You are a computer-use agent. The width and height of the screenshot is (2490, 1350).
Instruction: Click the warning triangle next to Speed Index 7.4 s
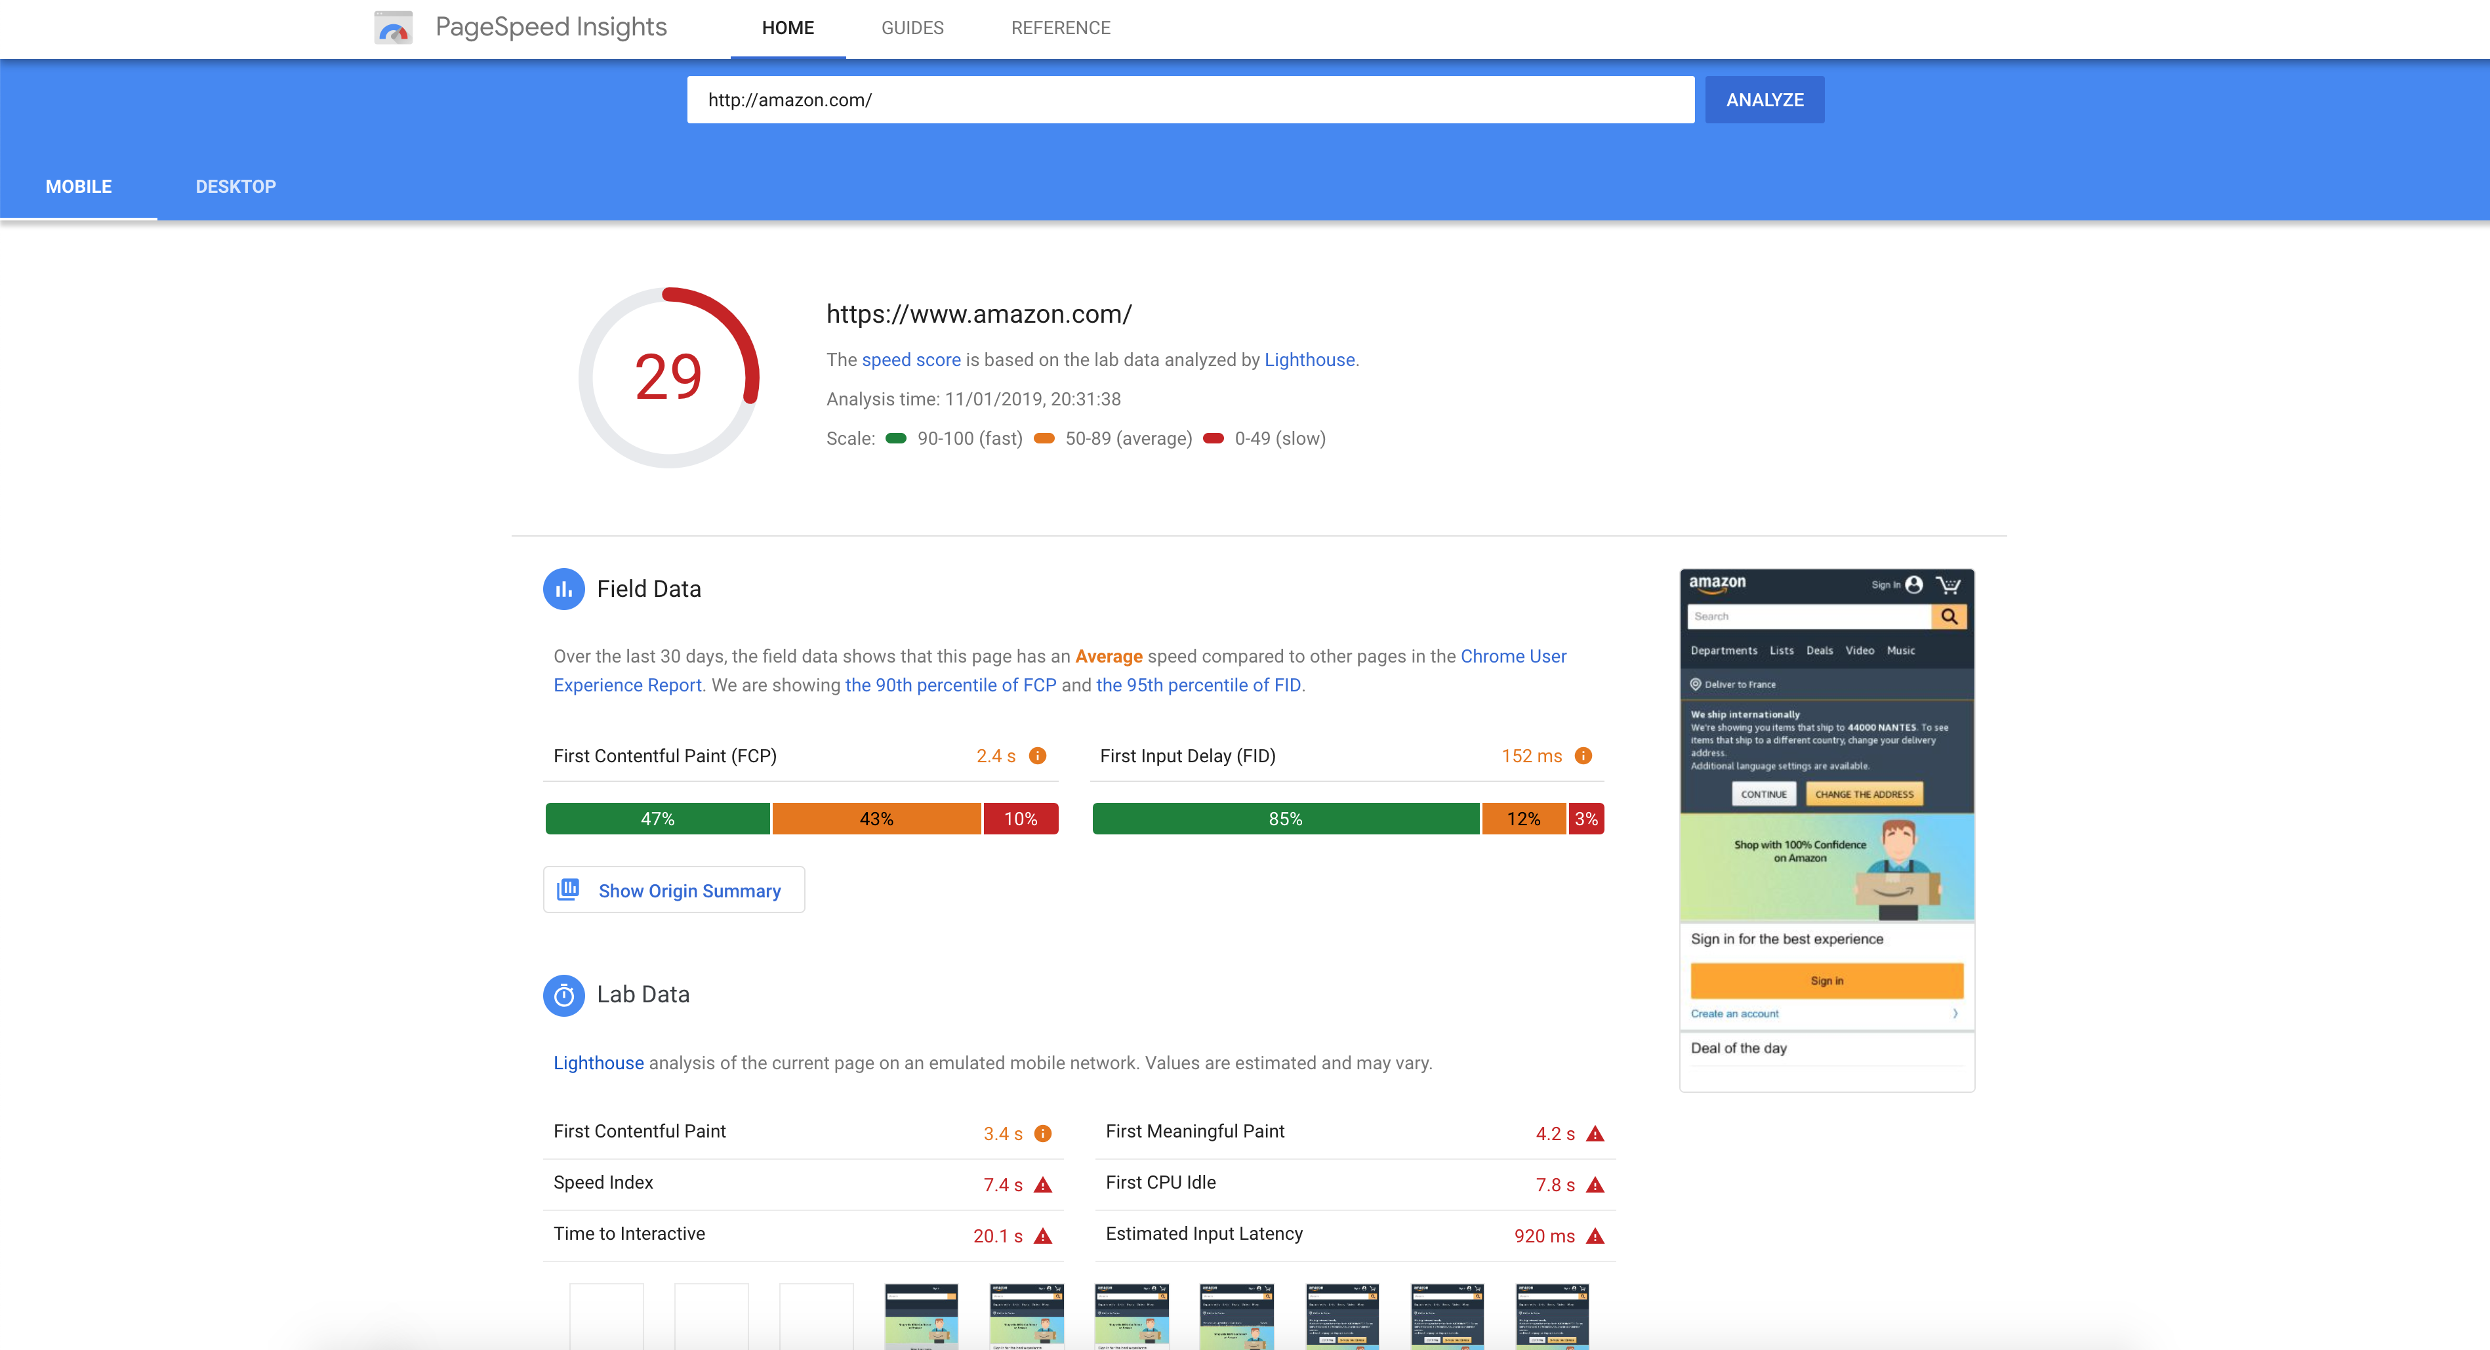pos(1043,1185)
